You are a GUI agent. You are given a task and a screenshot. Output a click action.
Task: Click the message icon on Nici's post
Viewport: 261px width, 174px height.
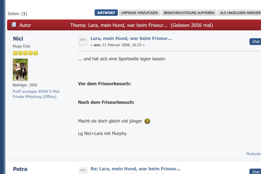pos(83,41)
